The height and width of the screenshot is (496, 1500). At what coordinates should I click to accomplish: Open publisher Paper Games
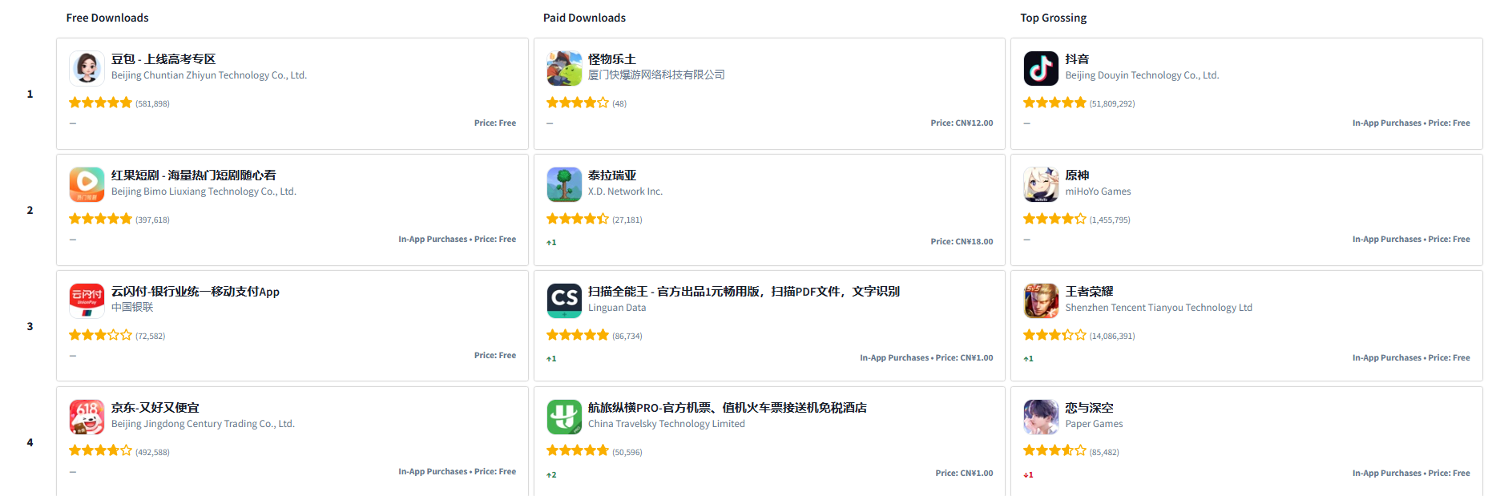pyautogui.click(x=1094, y=424)
